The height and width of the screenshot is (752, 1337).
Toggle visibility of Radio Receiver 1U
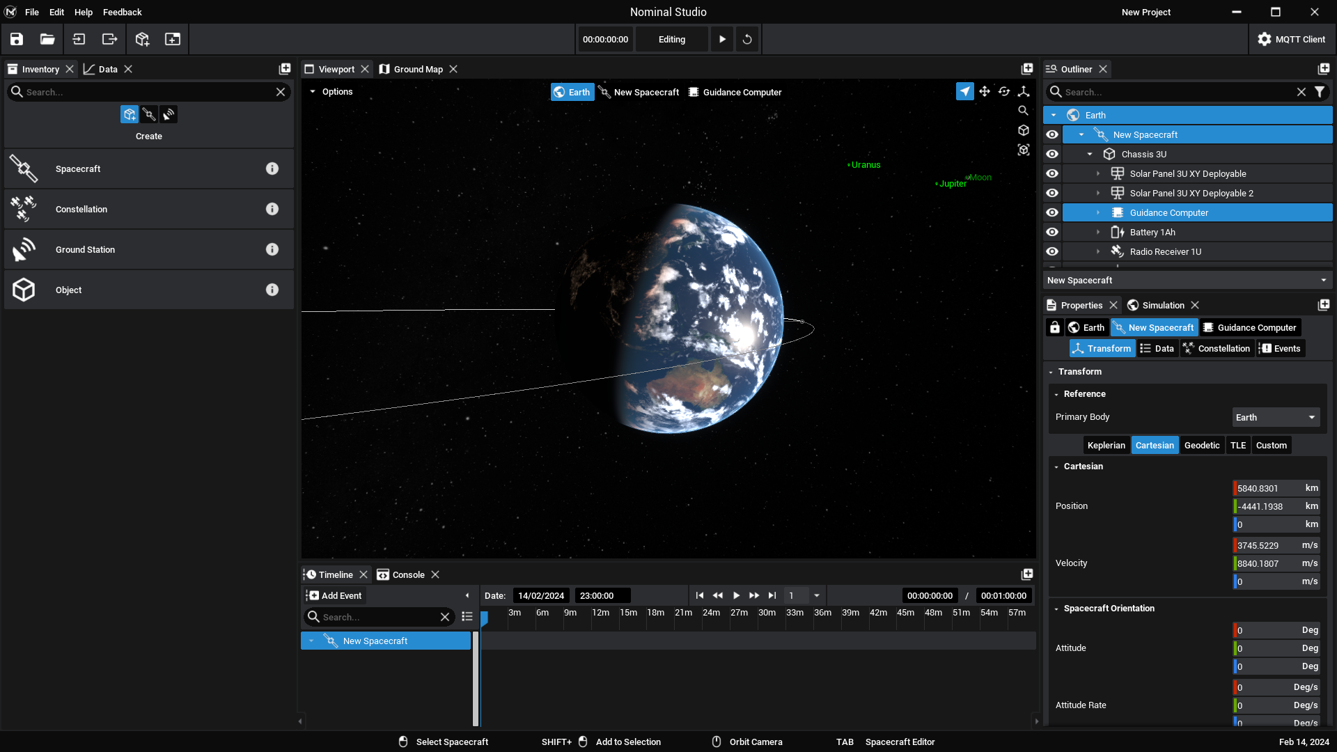pos(1052,251)
